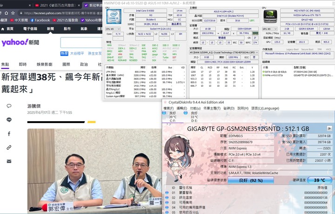Click the NVIDIA GeForce logo in HWiNFO
Image resolution: width=335 pixels, height=214 pixels.
270,16
